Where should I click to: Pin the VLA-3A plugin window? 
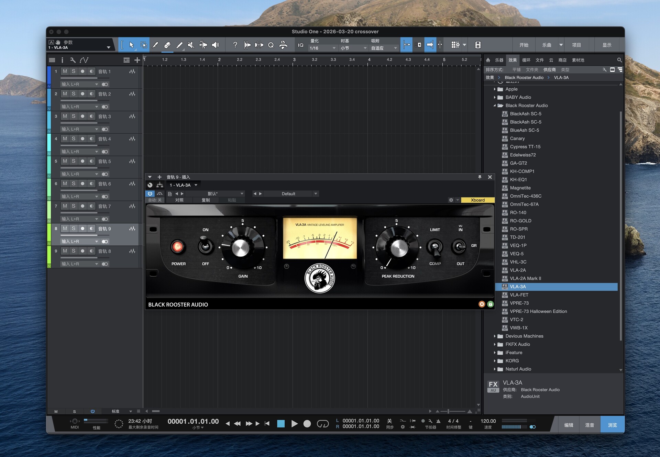tap(480, 177)
